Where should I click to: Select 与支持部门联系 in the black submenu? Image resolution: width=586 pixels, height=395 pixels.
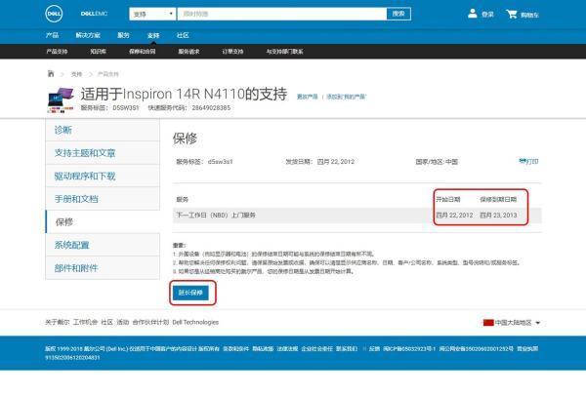click(284, 52)
